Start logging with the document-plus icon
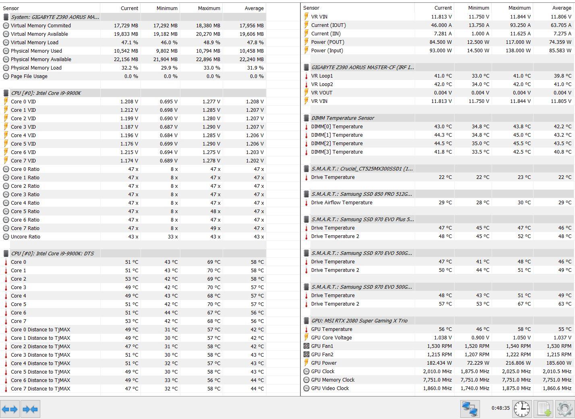This screenshot has height=419, width=575. pos(544,409)
